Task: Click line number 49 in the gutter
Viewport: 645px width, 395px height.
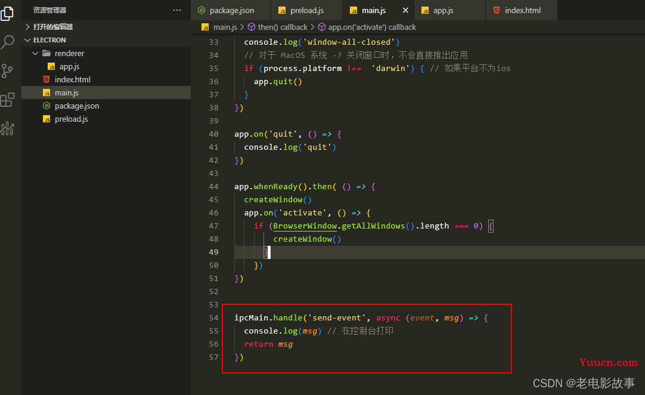Action: pos(213,252)
